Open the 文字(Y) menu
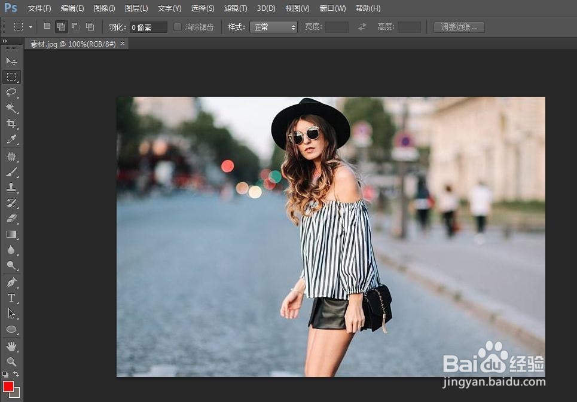 [x=169, y=8]
